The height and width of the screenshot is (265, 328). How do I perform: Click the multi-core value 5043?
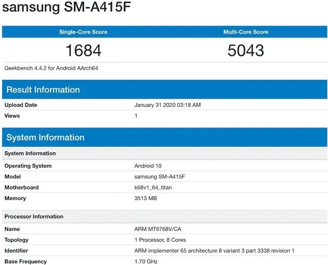[x=246, y=51]
